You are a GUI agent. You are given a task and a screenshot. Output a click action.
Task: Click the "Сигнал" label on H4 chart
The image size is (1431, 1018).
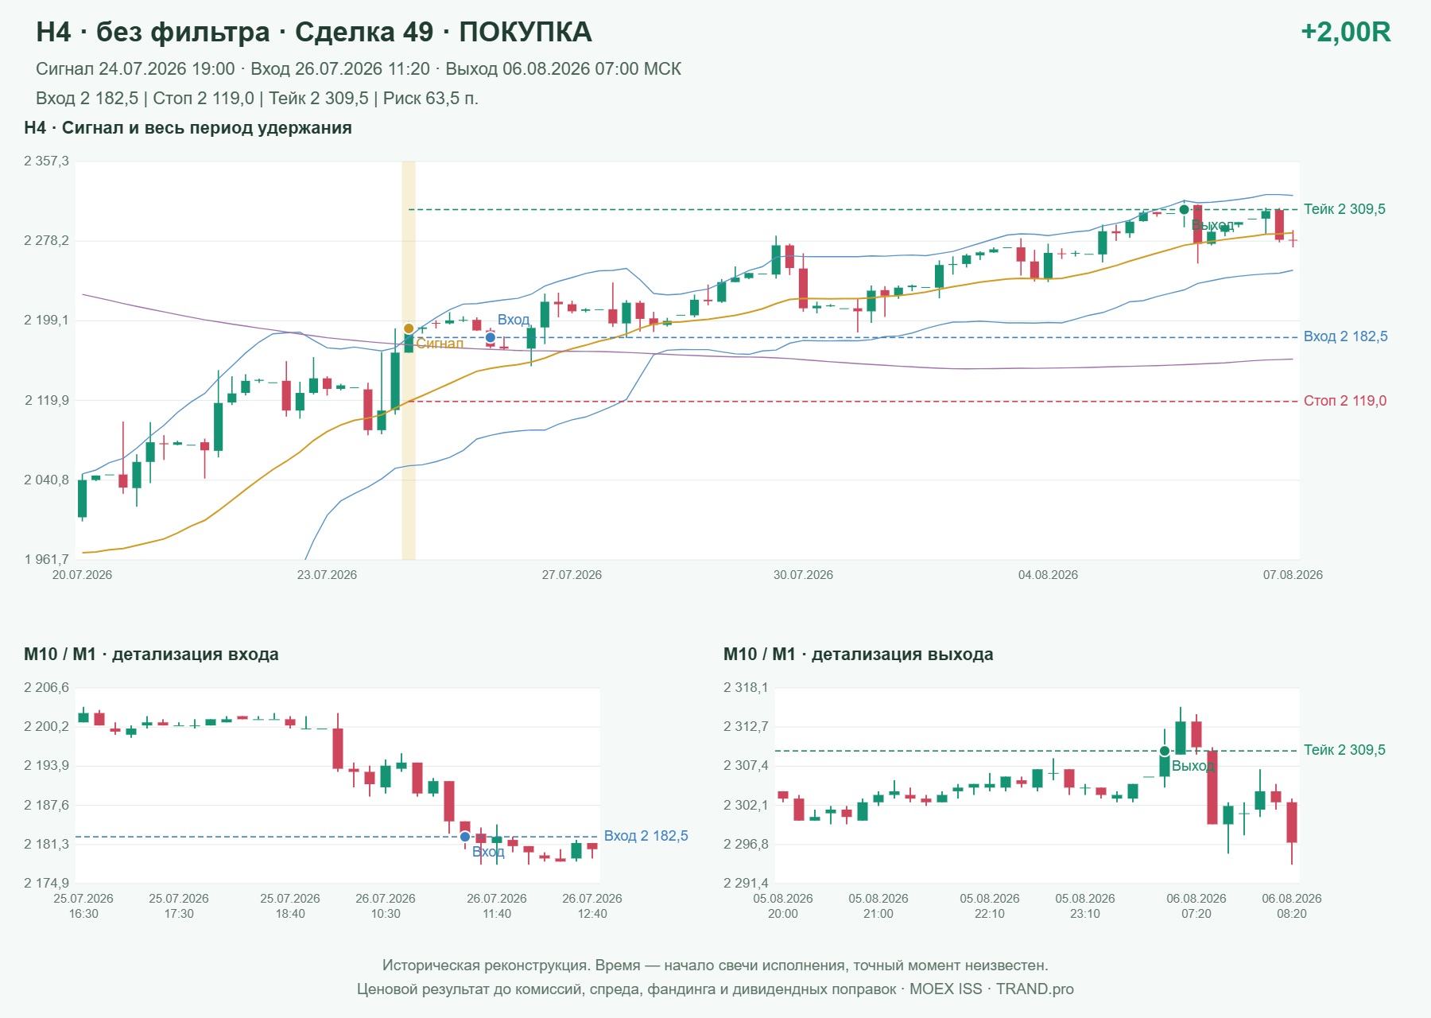tap(440, 344)
